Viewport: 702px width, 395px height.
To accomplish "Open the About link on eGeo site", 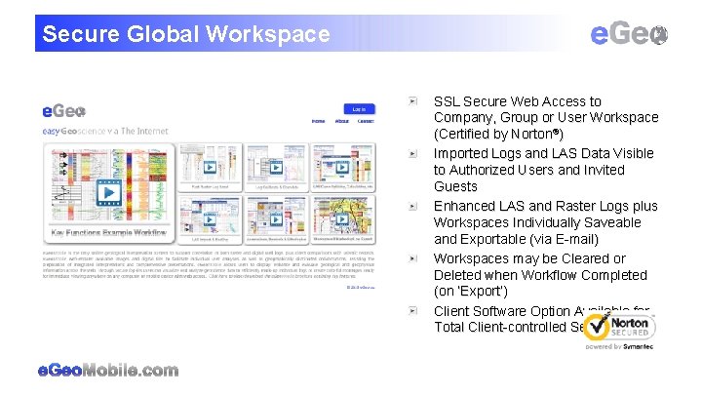I will (341, 121).
